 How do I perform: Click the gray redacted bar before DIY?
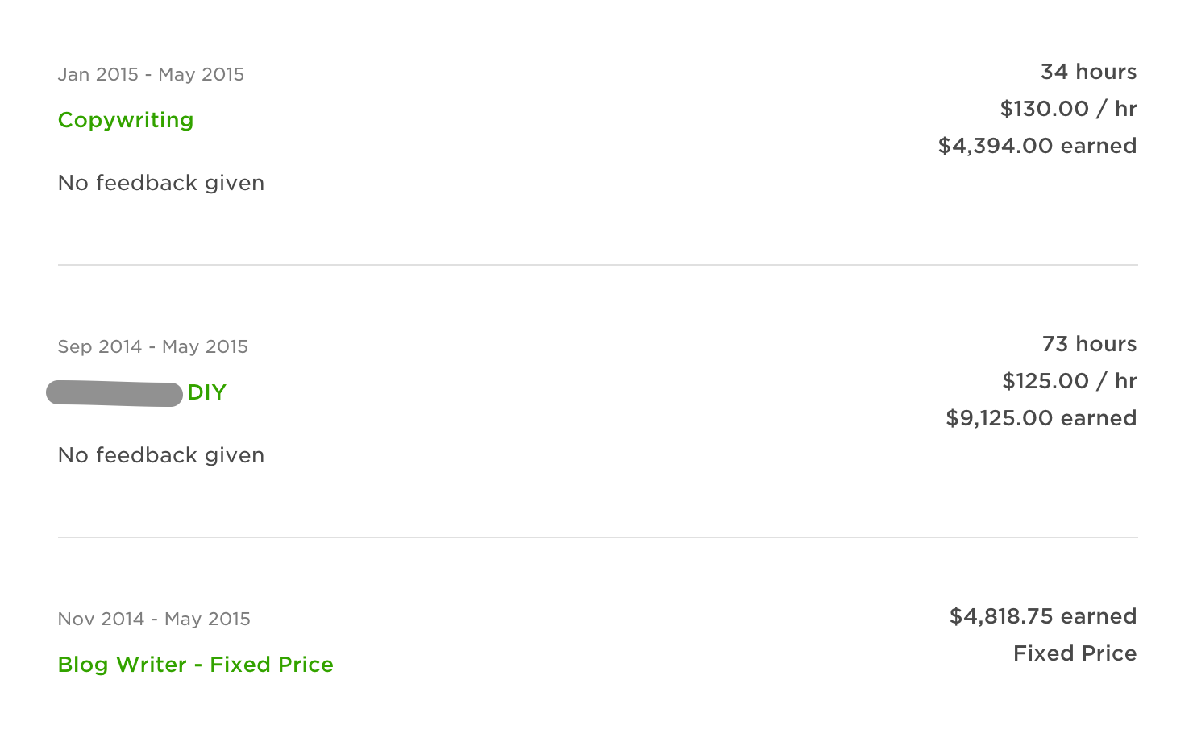click(114, 394)
